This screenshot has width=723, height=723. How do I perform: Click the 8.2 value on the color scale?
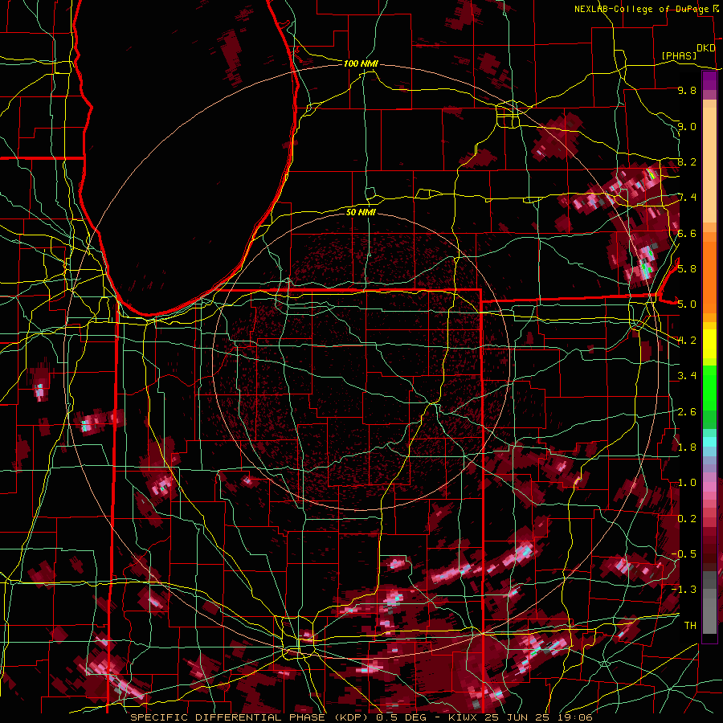tap(687, 161)
